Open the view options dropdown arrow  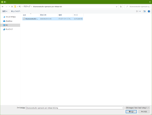pyautogui.click(x=140, y=11)
